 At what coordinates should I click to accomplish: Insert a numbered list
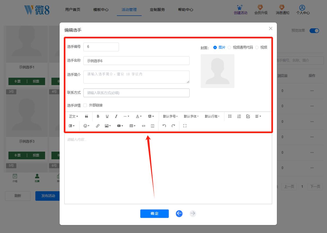[239, 117]
